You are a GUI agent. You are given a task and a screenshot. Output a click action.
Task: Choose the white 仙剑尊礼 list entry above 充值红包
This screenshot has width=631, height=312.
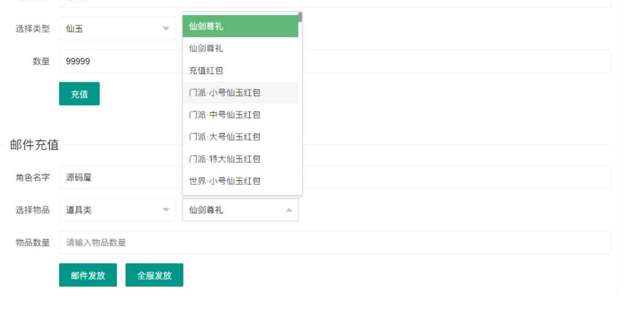(240, 48)
